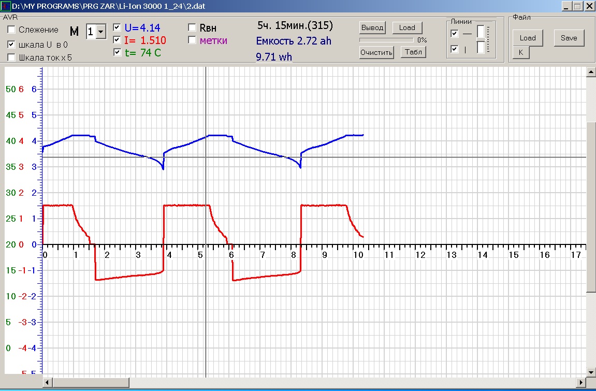Enable the метки markers checkbox
This screenshot has width=596, height=391.
pyautogui.click(x=192, y=40)
